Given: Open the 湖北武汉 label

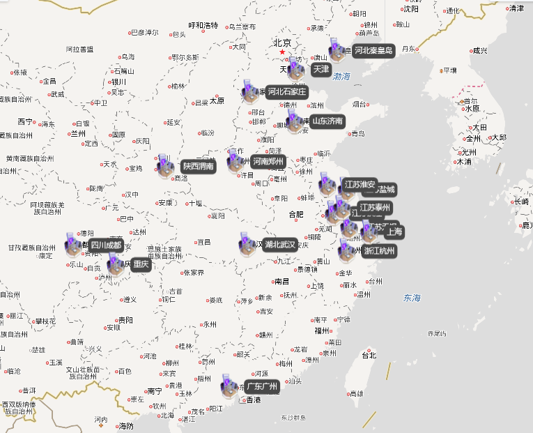Looking at the screenshot, I should click(x=280, y=245).
